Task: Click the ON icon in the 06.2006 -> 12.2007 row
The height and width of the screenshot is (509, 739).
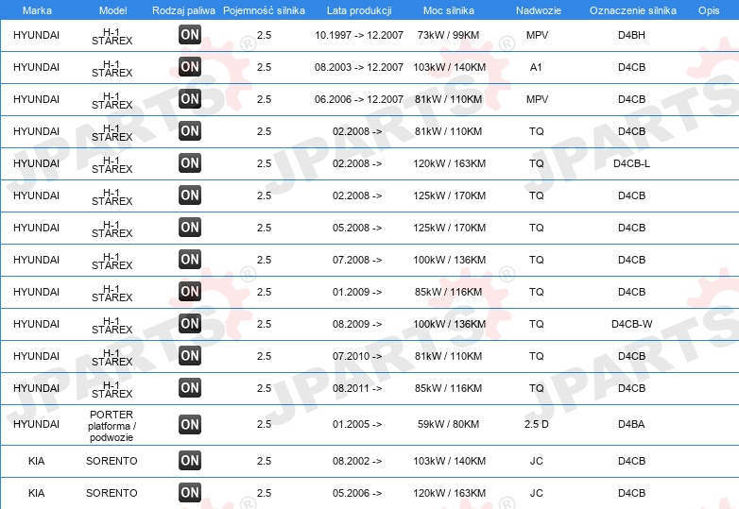Action: pyautogui.click(x=190, y=99)
